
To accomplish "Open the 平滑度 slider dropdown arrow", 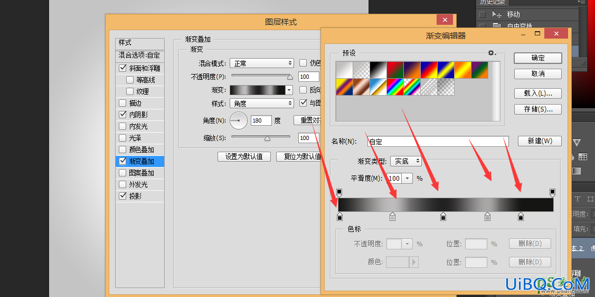I will click(x=408, y=178).
